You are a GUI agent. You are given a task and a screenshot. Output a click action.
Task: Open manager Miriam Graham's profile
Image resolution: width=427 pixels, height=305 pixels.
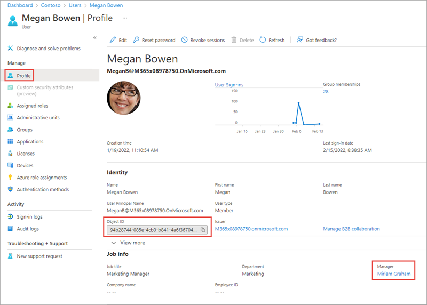[x=394, y=274]
